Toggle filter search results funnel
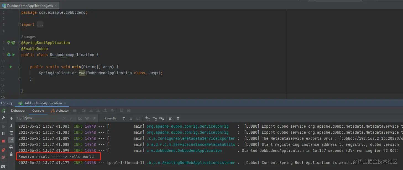Screen dimensions: 403x170 178,118
